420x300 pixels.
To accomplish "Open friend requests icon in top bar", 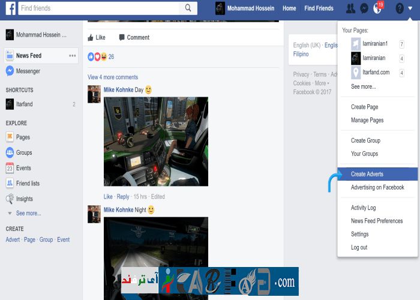I will [x=350, y=8].
